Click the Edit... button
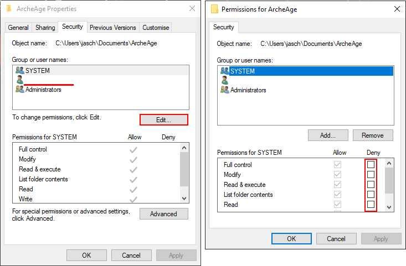 point(163,120)
